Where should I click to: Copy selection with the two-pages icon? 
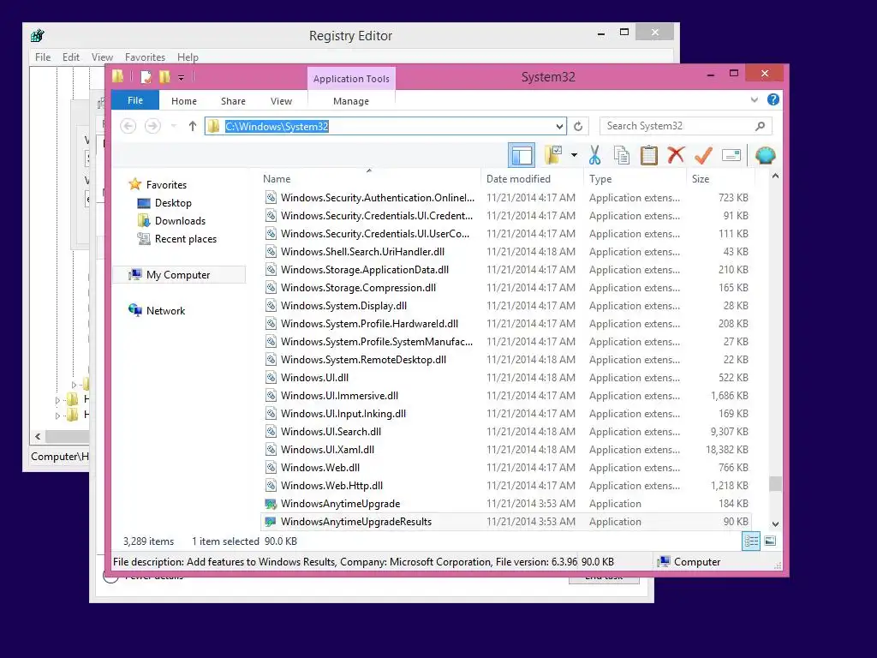click(x=622, y=155)
